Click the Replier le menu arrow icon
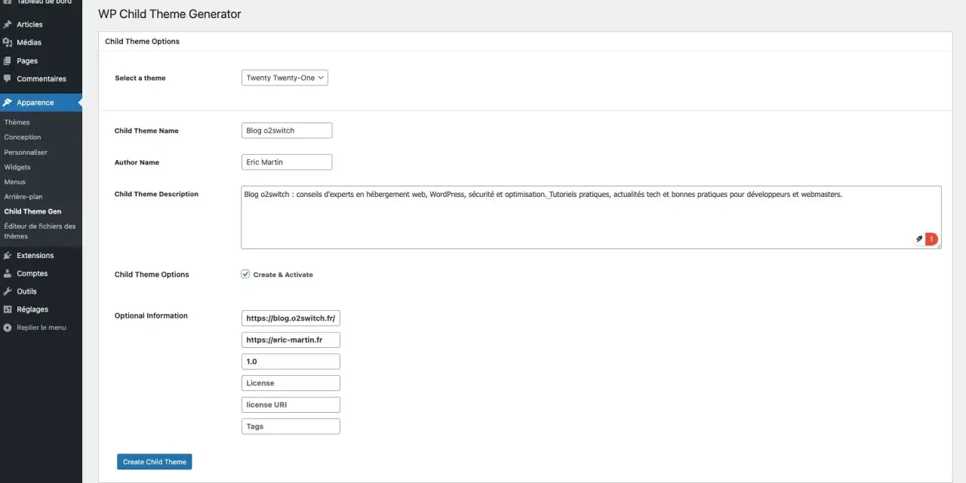966x483 pixels. (x=8, y=328)
